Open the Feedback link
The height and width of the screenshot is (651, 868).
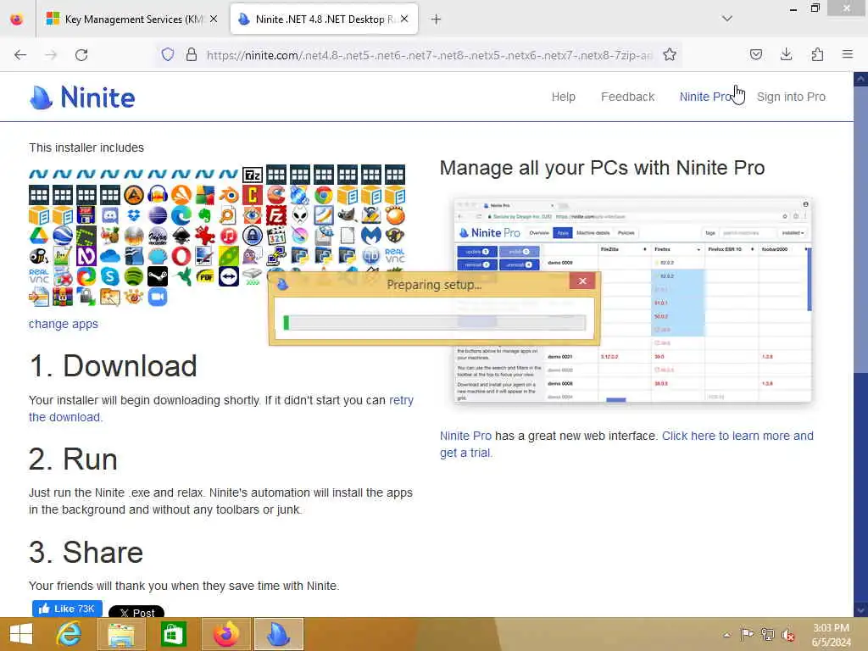(628, 97)
